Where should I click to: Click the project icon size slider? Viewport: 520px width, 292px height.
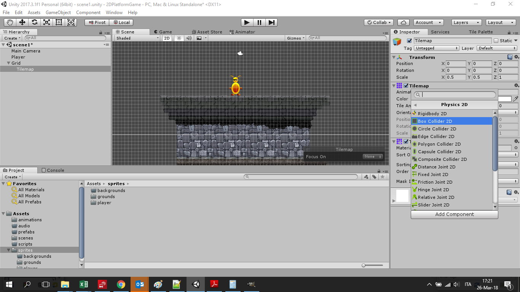[x=372, y=265]
